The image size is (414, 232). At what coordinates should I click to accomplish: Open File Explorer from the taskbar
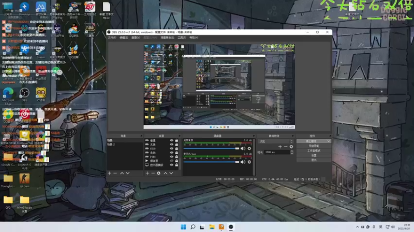pos(212,227)
